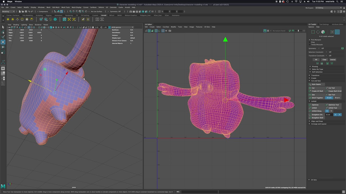
Task: Open viewport Shading menu
Action: [x=16, y=25]
